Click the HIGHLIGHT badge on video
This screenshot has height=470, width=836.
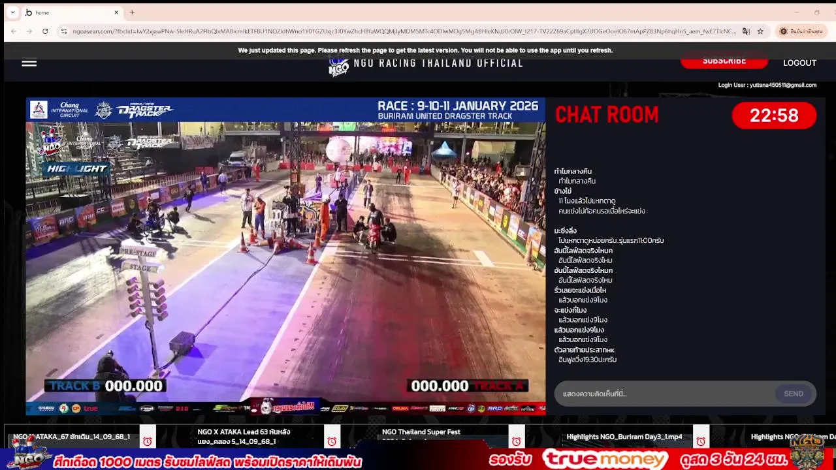point(77,168)
